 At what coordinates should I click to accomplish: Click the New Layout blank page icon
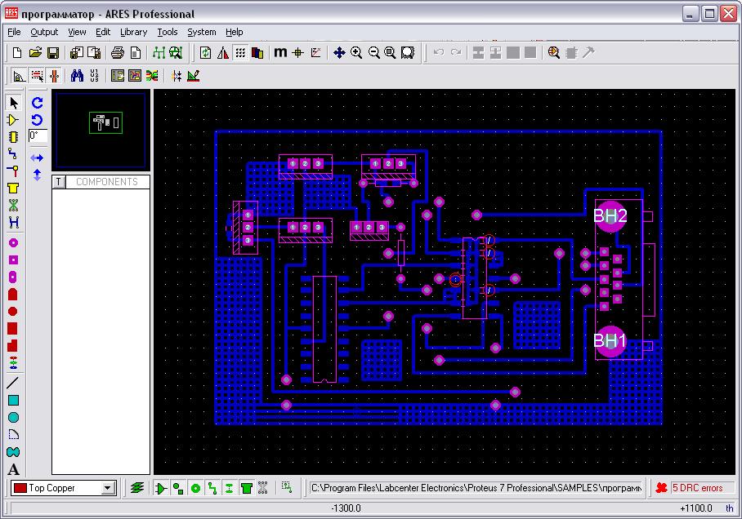coord(17,52)
